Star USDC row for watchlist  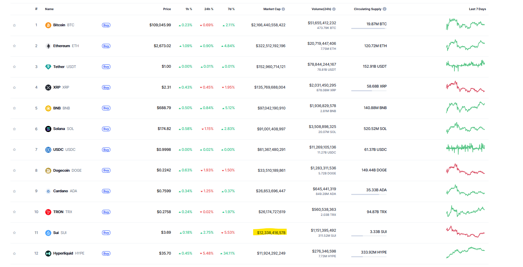tap(15, 150)
